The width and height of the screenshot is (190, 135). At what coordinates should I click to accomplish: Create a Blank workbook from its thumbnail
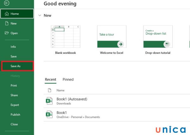pyautogui.click(x=66, y=37)
